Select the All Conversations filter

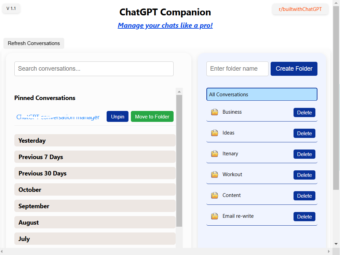[262, 94]
